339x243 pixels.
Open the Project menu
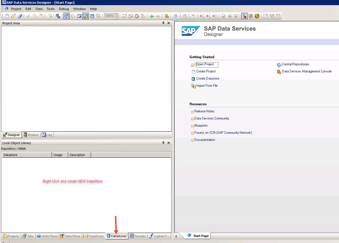[x=16, y=9]
